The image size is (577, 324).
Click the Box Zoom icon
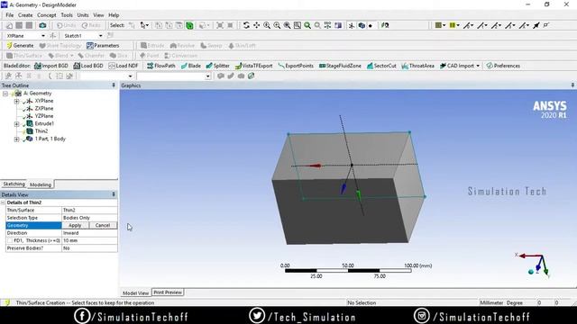(298, 25)
